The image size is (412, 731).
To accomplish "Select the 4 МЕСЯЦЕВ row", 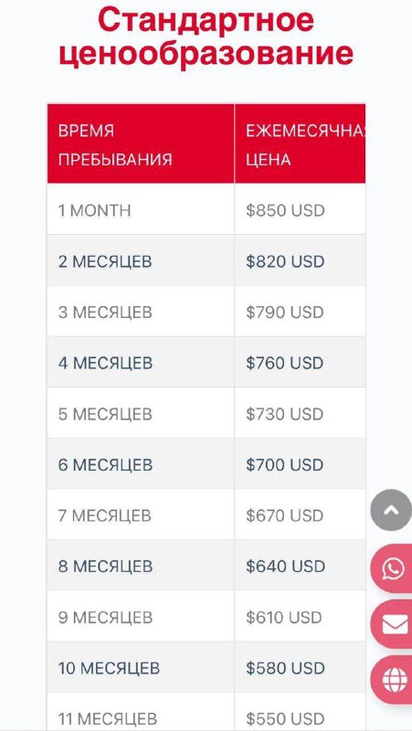I will 206,362.
